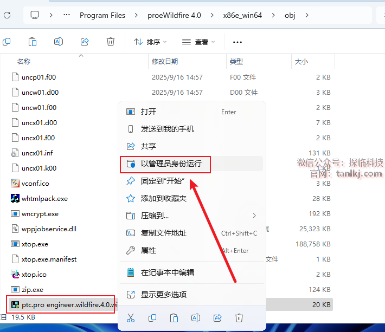Image resolution: width=385 pixels, height=332 pixels.
Task: Select 复制文件地址 menu entry
Action: click(191, 233)
